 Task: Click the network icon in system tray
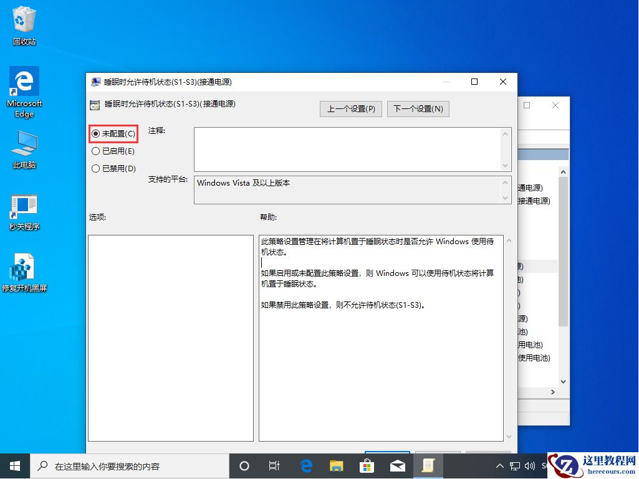tap(515, 465)
